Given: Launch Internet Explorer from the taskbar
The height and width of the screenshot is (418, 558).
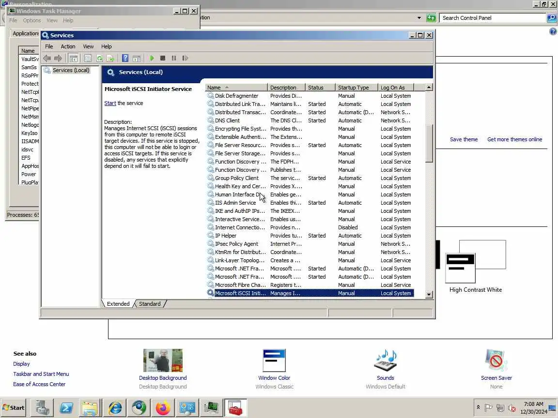Looking at the screenshot, I should [115, 408].
